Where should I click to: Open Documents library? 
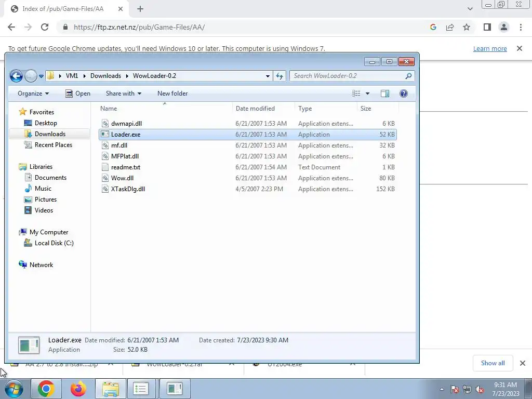pyautogui.click(x=46, y=178)
